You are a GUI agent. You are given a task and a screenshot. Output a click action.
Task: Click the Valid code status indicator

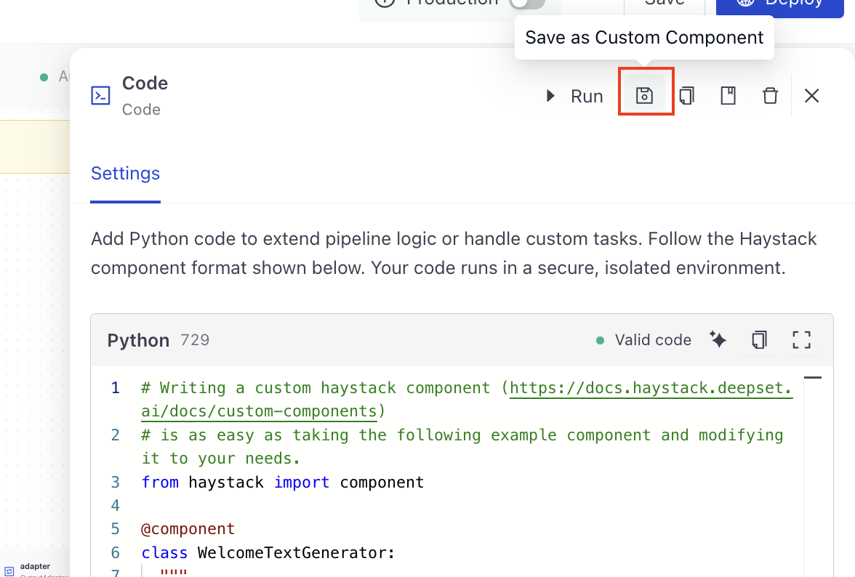coord(643,340)
